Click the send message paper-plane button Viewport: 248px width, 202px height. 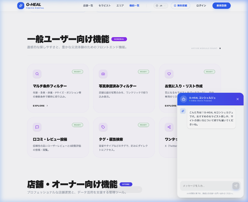click(x=236, y=186)
